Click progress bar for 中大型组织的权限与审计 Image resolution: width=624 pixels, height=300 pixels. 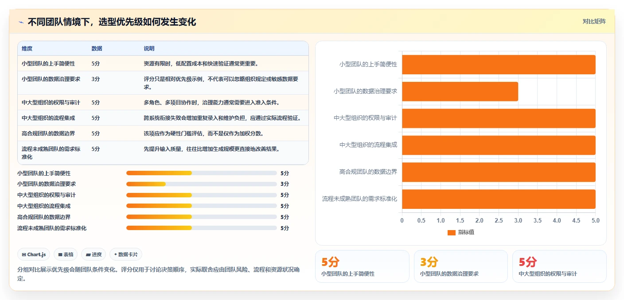pos(202,195)
